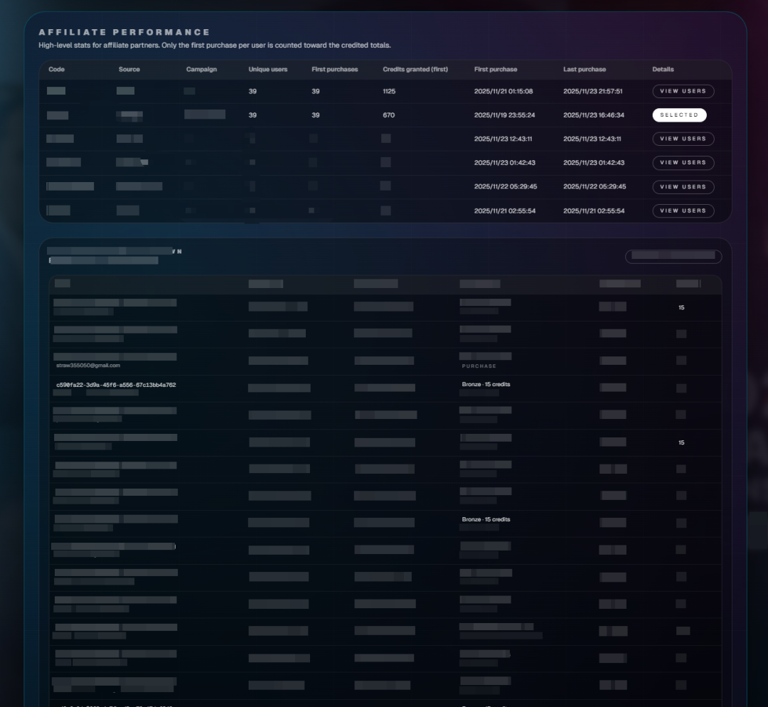Viewport: 768px width, 707px height.
Task: Click the Campaign column header
Action: [x=201, y=70]
